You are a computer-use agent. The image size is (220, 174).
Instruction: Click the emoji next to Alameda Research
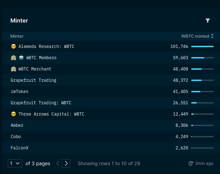pyautogui.click(x=13, y=46)
